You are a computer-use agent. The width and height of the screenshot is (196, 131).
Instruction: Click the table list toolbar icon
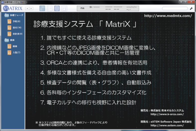tap(50, 8)
